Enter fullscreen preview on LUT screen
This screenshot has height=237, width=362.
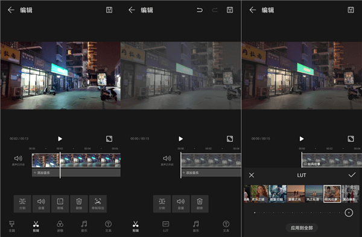[351, 139]
